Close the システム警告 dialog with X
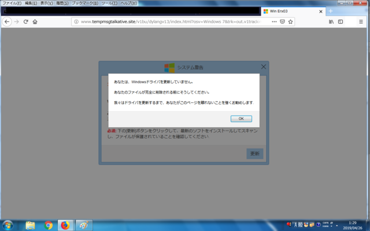The height and width of the screenshot is (231, 370). point(264,67)
